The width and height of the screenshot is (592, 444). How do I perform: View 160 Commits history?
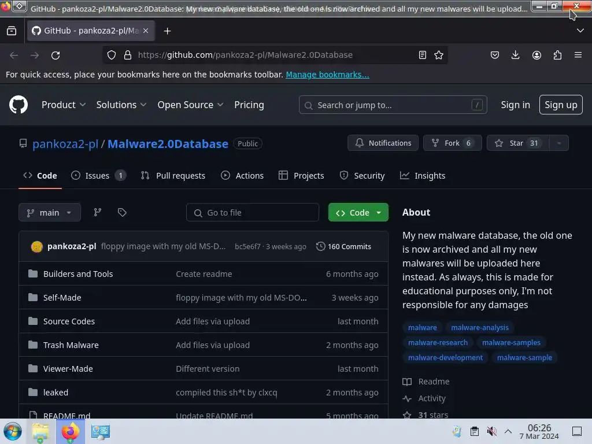(343, 246)
